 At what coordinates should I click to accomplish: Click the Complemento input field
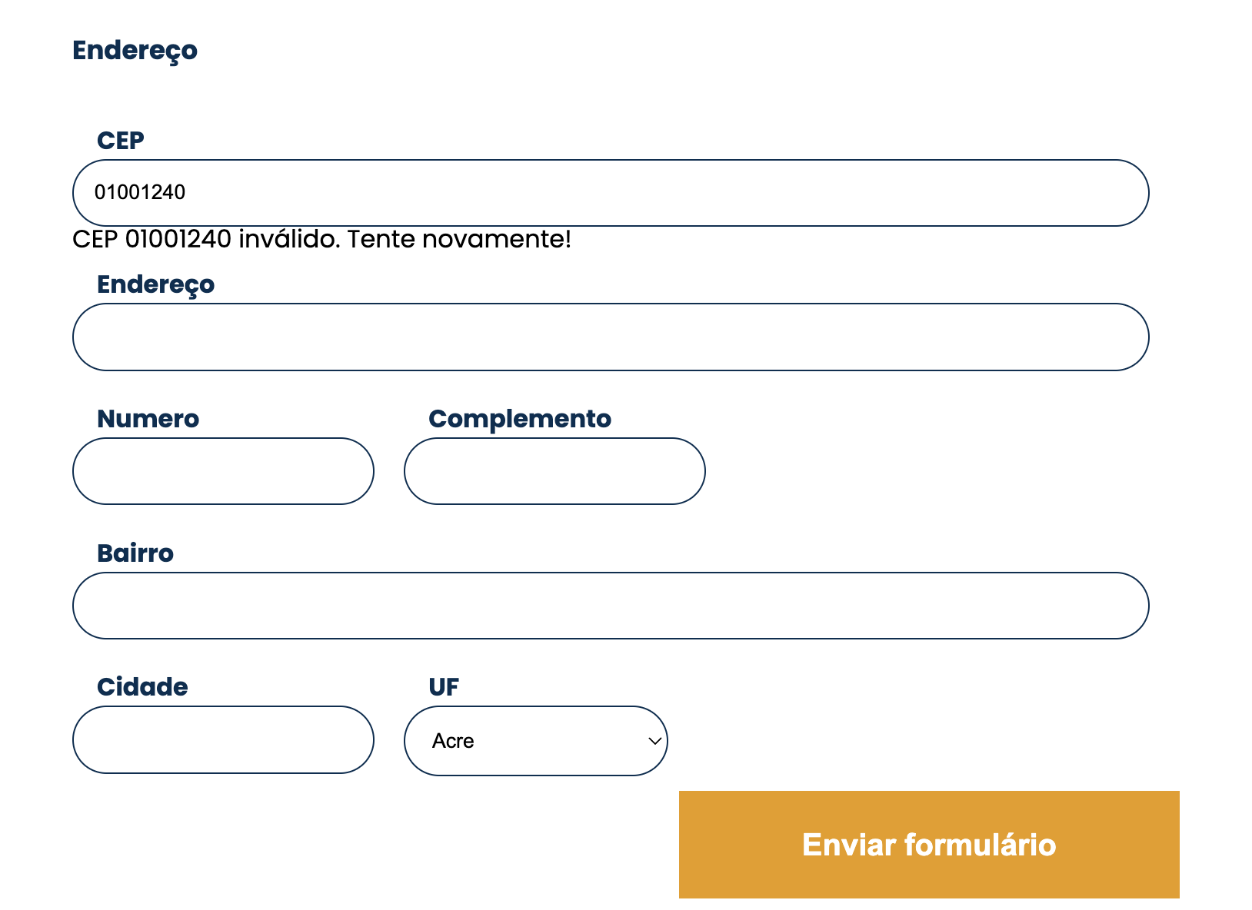tap(554, 471)
